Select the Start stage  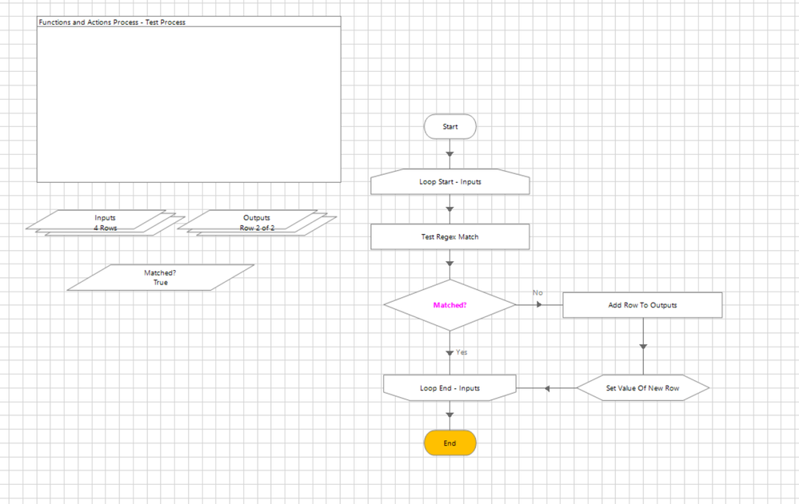[x=450, y=126]
